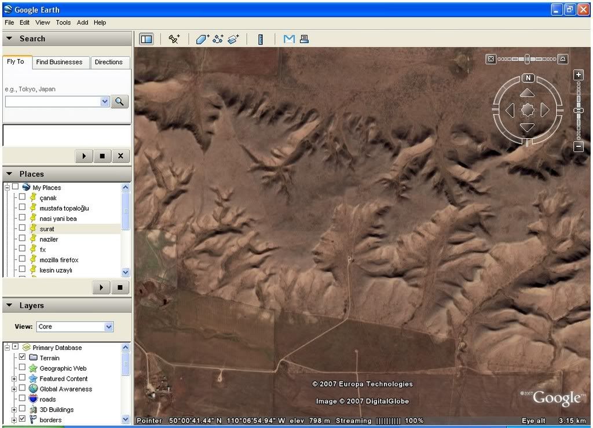Stop the search results tour
Screen dimensions: 593x428
(x=102, y=156)
